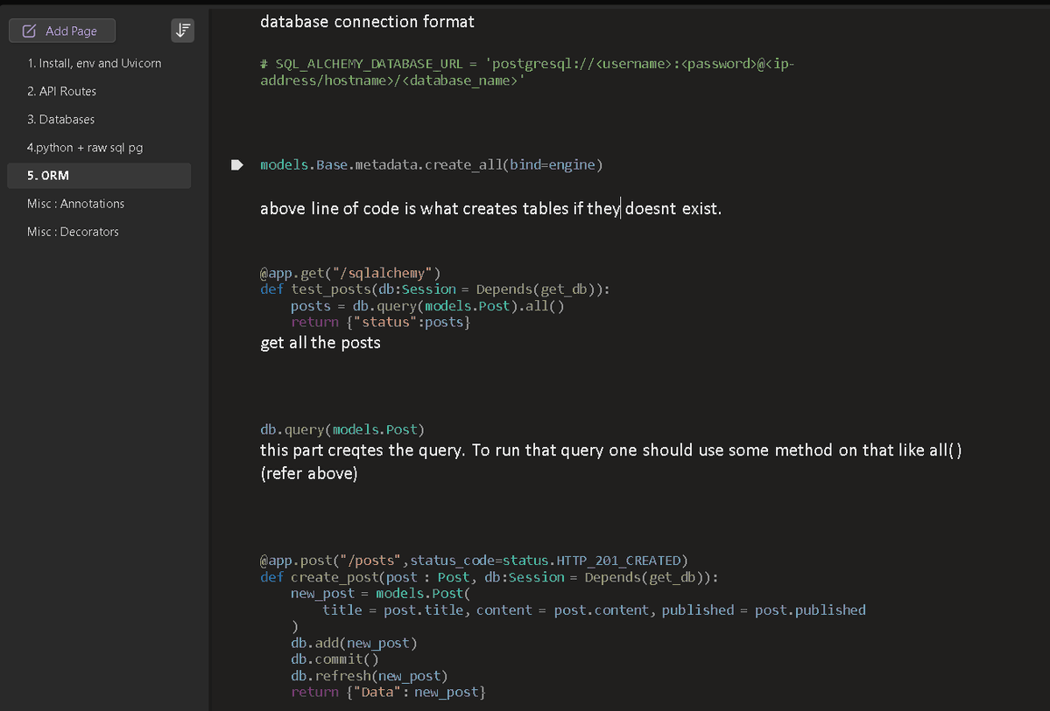Click the 'db.commit()' line
Viewport: 1050px width, 711px height.
coord(335,659)
